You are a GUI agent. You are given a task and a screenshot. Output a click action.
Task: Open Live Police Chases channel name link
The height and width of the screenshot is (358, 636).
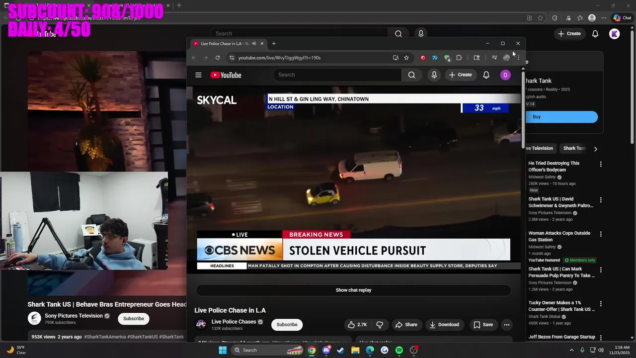pyautogui.click(x=234, y=322)
